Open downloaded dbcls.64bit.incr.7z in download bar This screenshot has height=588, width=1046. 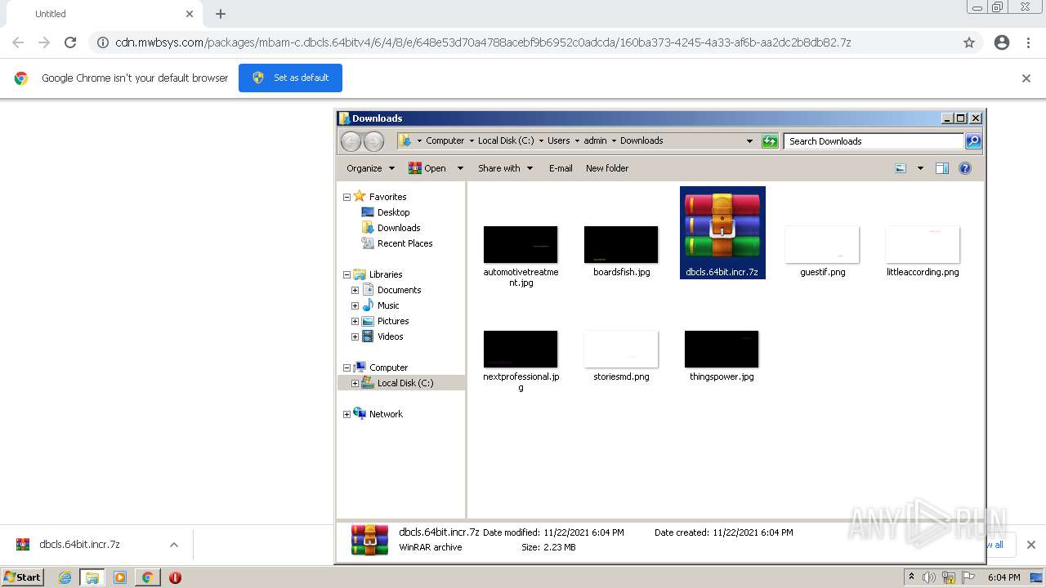point(79,545)
